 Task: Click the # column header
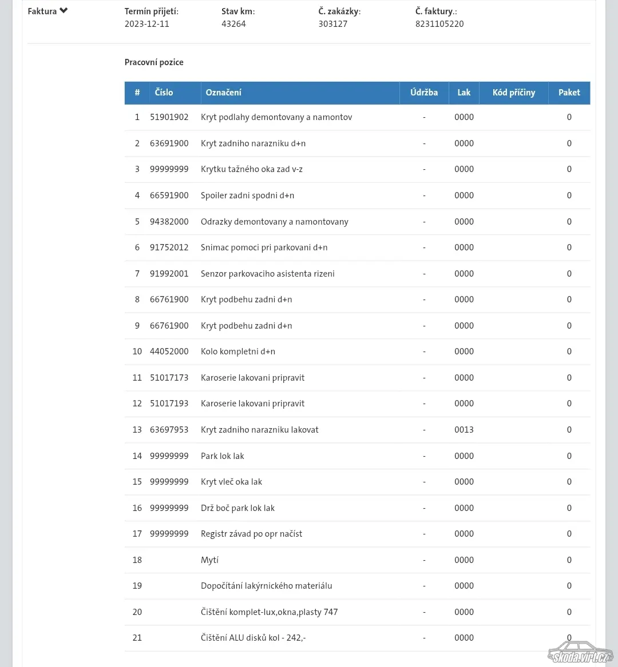coord(137,93)
